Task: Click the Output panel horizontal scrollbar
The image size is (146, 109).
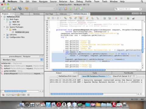Action: click(x=77, y=94)
